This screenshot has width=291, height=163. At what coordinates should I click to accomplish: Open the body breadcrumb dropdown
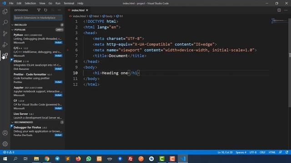coord(107,16)
